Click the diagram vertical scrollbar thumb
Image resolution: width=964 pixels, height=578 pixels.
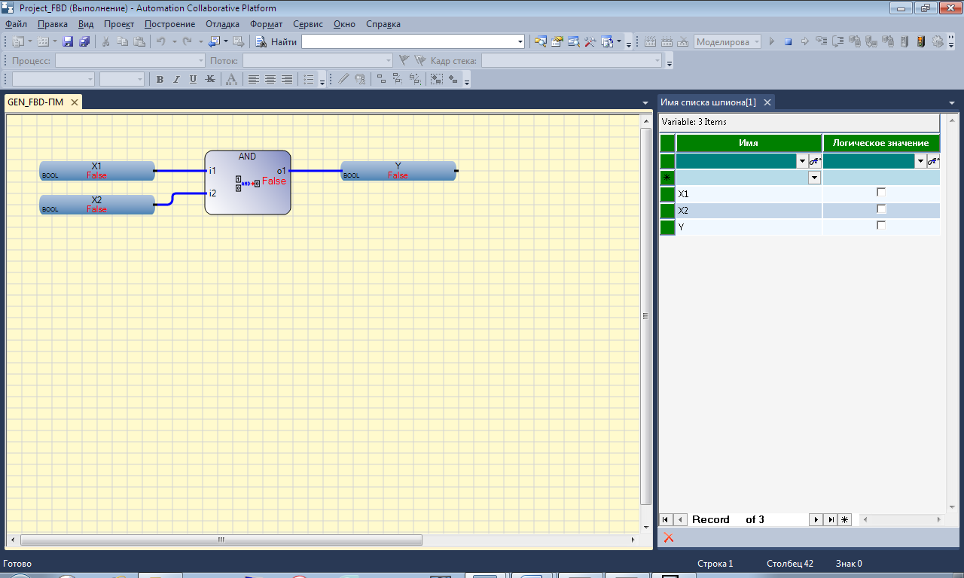[645, 316]
